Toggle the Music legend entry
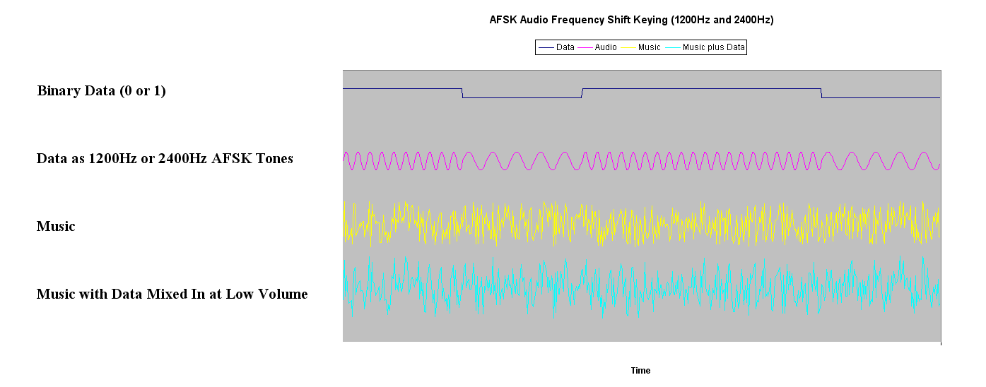986x387 pixels. click(x=649, y=47)
